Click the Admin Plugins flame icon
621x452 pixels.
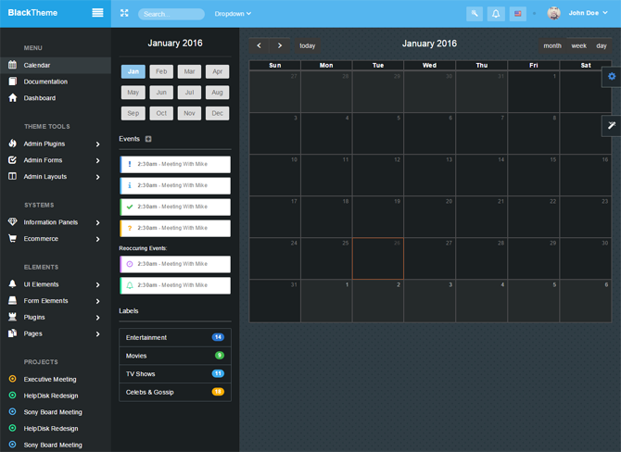click(13, 144)
